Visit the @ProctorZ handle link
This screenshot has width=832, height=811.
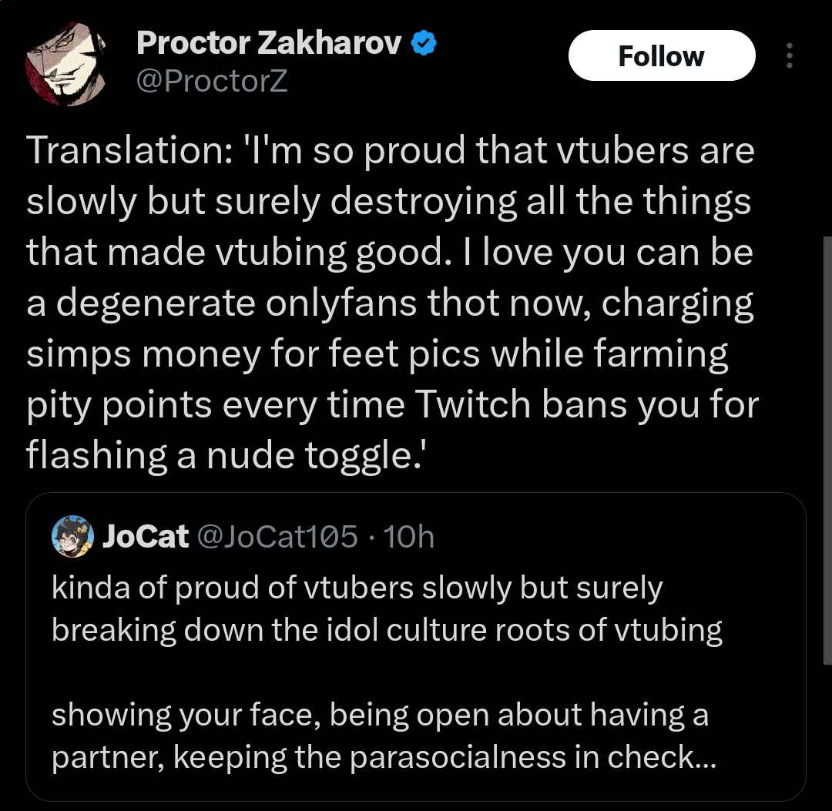[211, 80]
